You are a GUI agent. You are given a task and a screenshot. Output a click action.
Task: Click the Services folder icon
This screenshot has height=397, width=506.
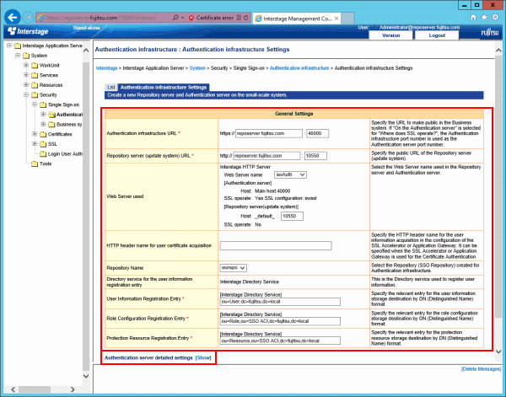35,76
